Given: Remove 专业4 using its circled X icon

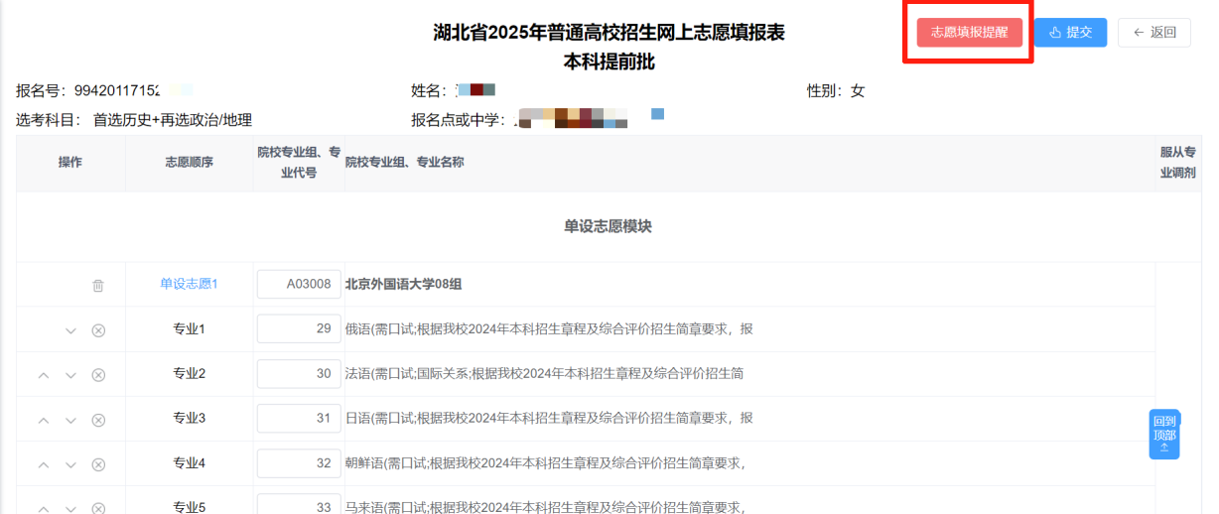Looking at the screenshot, I should click(x=98, y=464).
